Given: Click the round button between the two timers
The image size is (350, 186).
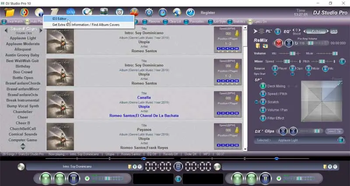Looking at the screenshot, I should [178, 166].
